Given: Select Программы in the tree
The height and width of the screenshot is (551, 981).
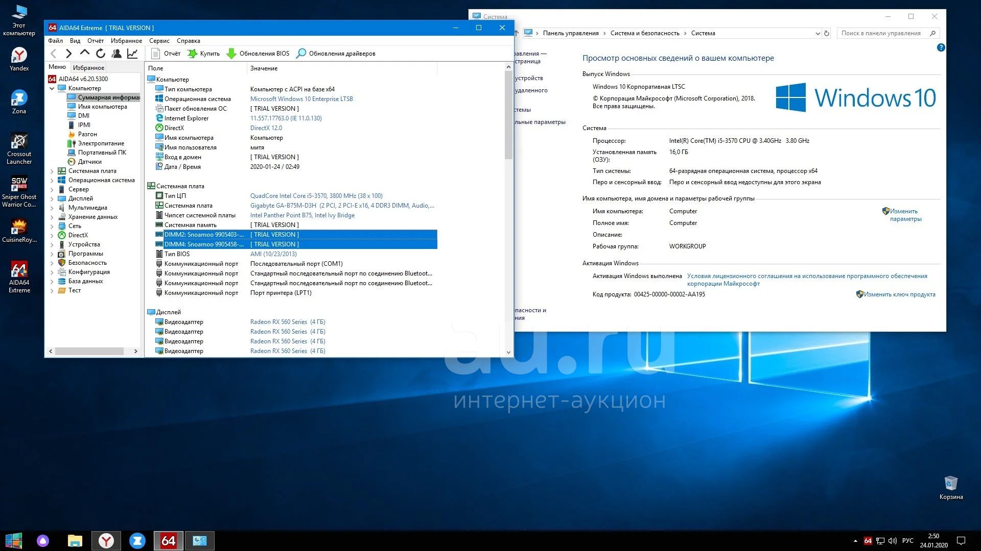Looking at the screenshot, I should 85,254.
